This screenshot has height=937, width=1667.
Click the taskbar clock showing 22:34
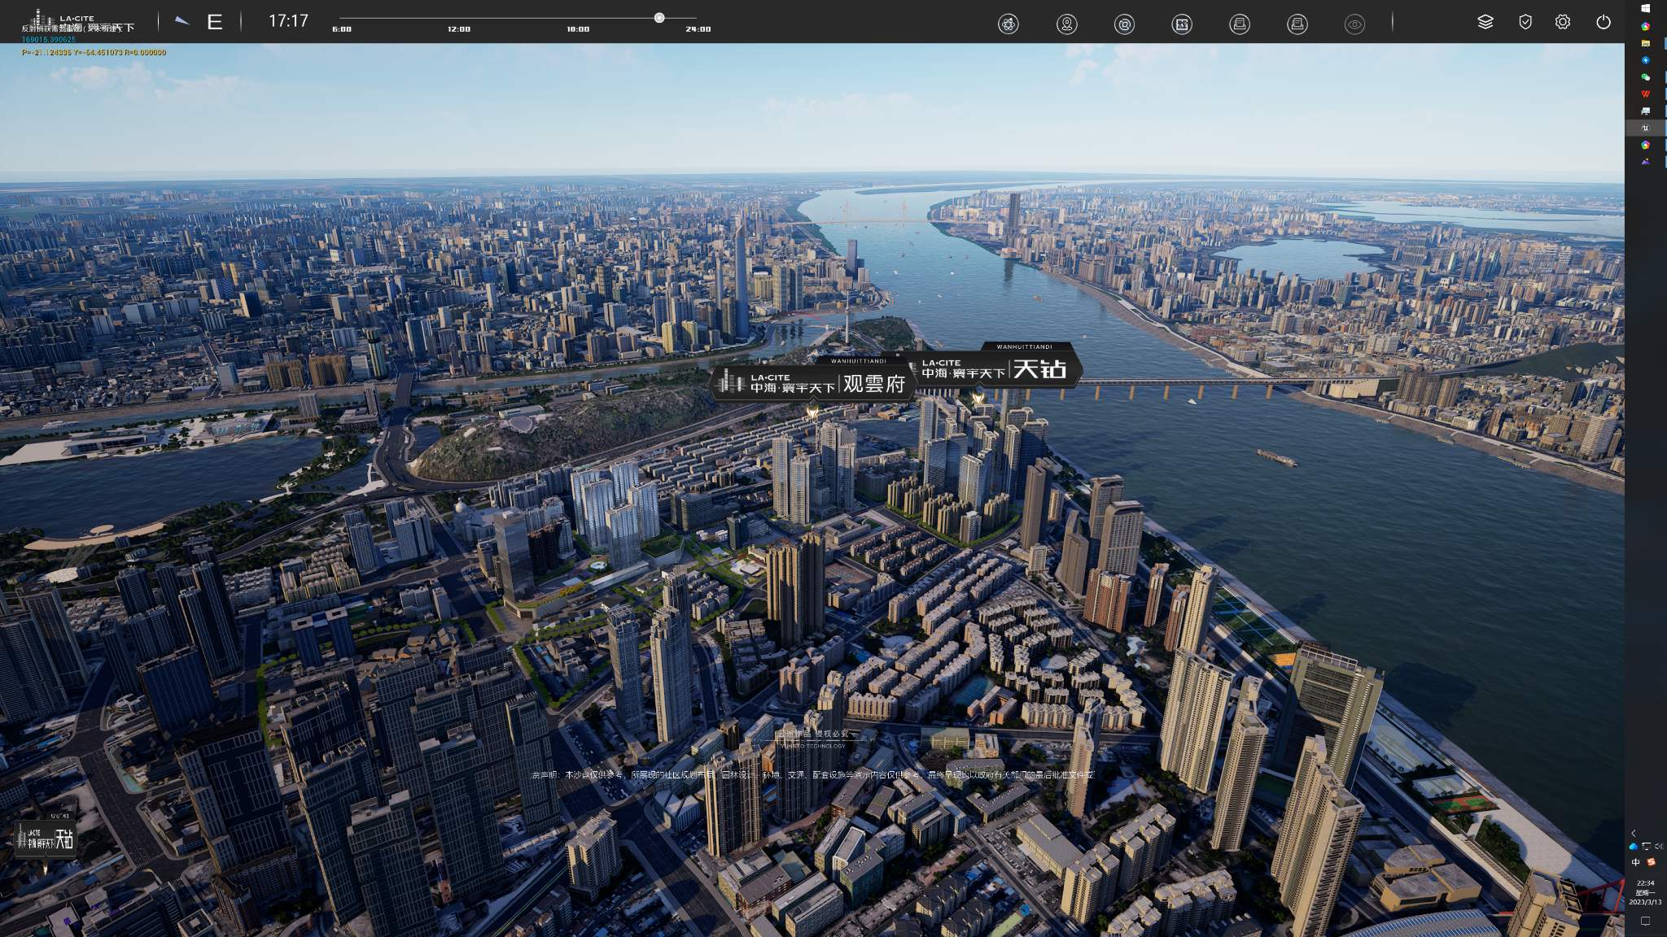click(1645, 892)
